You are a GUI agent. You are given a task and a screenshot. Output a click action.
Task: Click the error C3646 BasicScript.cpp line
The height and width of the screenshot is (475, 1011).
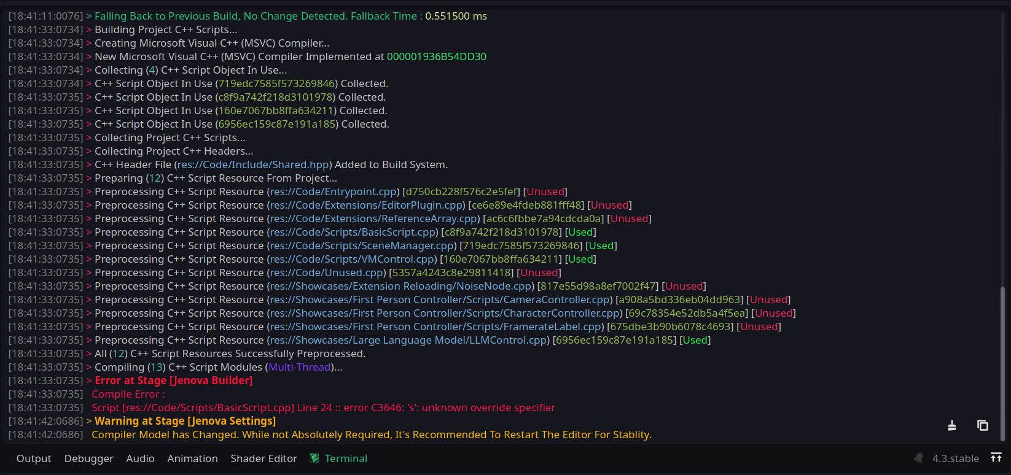point(323,407)
